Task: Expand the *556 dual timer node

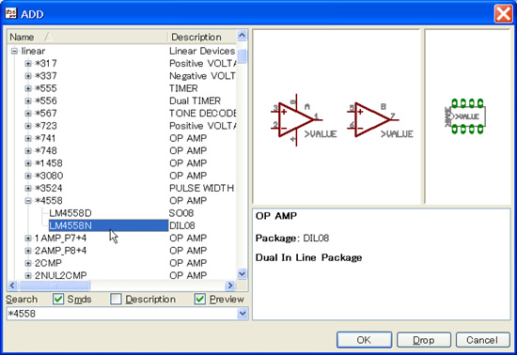Action: pyautogui.click(x=28, y=100)
